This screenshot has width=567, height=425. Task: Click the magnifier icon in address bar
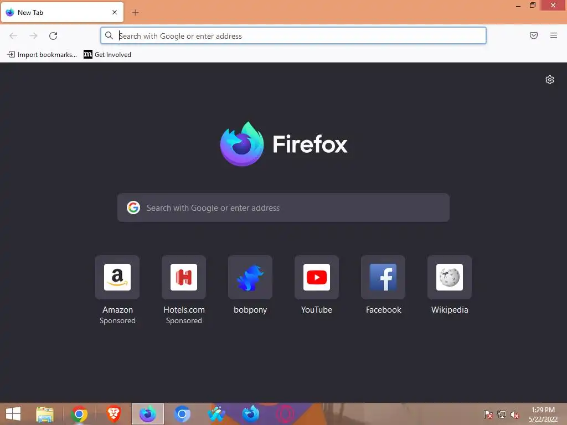109,35
